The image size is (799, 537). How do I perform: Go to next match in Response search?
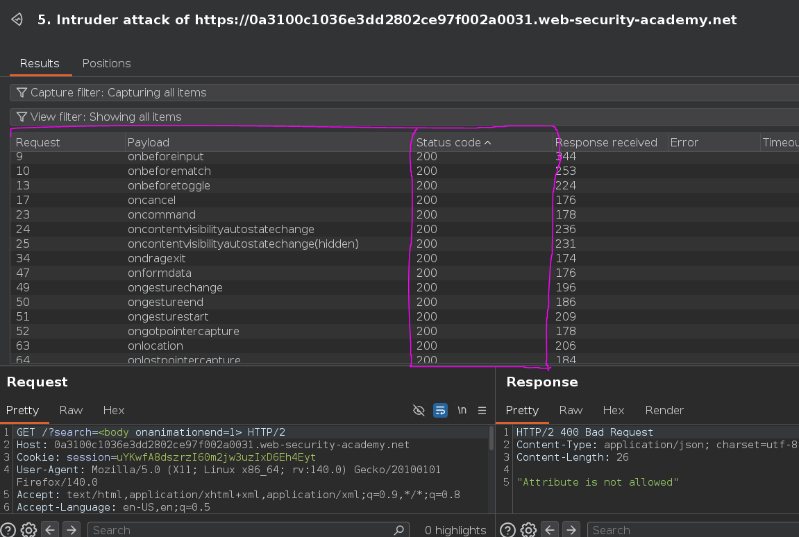571,530
